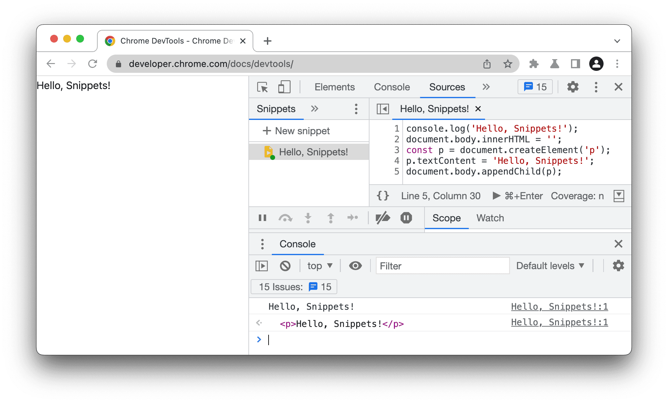Select the Hello, Snippets! snippet
This screenshot has width=668, height=403.
click(x=308, y=152)
